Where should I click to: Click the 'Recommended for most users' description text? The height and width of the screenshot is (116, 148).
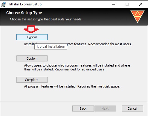[x=110, y=44]
